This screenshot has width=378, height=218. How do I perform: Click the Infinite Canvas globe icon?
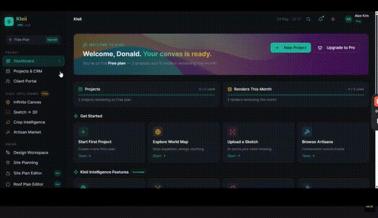[8, 102]
